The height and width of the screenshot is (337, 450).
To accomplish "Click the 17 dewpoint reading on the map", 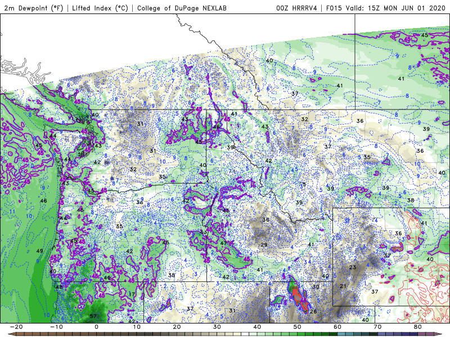I will [132, 294].
